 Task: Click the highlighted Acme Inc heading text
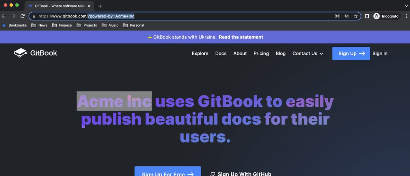coord(114,101)
